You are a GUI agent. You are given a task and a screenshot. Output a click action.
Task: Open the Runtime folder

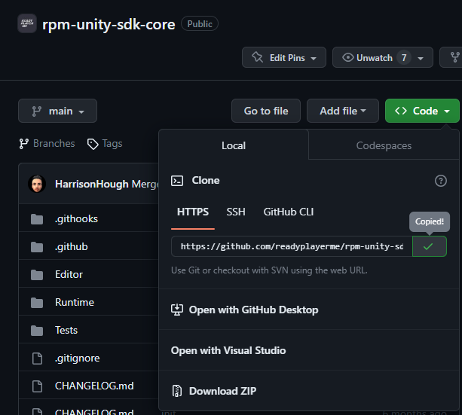(75, 302)
